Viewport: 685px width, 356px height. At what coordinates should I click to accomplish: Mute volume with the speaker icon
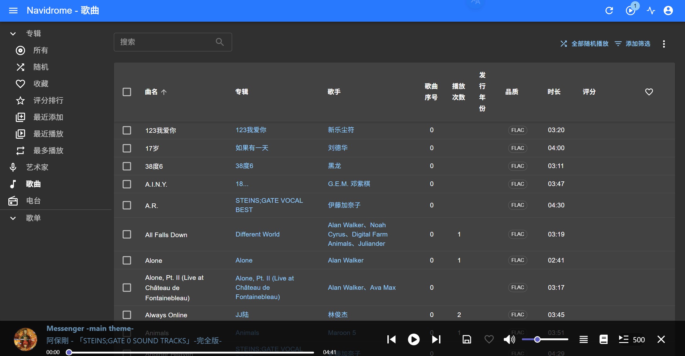coord(509,340)
